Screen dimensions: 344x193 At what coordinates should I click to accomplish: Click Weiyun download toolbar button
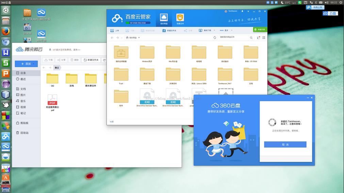click(x=48, y=60)
